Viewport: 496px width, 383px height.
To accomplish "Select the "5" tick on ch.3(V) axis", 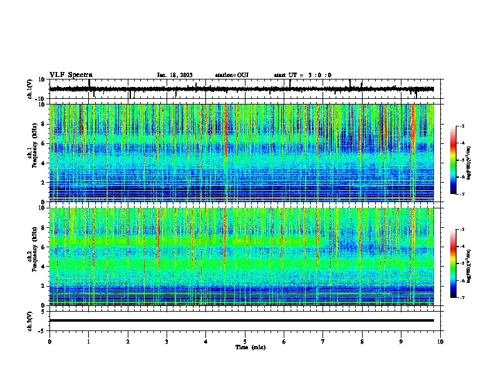I will [x=43, y=312].
